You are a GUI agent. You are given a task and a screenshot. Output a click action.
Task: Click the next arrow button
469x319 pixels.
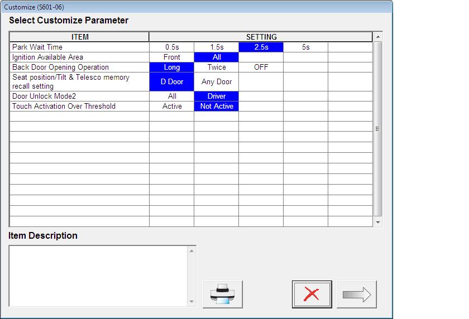357,294
